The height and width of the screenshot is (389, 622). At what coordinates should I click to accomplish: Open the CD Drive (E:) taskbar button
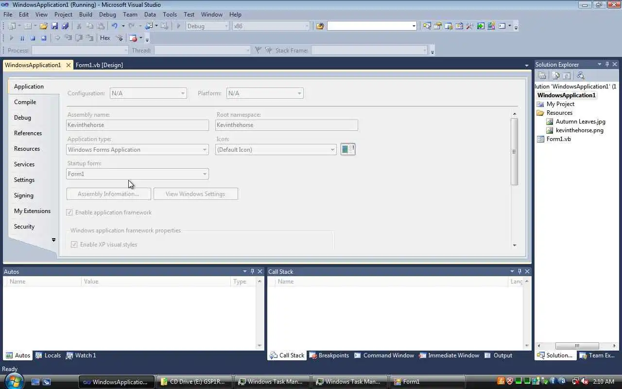point(195,382)
